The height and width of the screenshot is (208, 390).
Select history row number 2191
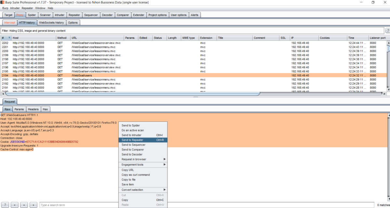pos(193,87)
